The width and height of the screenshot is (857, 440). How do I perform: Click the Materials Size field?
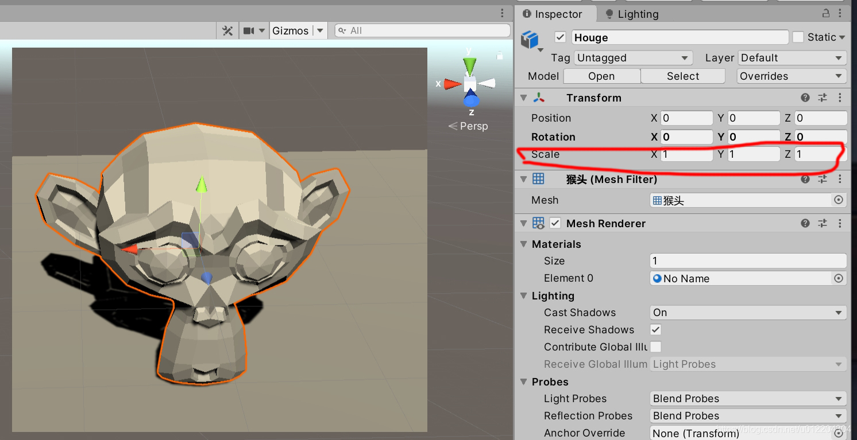click(748, 261)
